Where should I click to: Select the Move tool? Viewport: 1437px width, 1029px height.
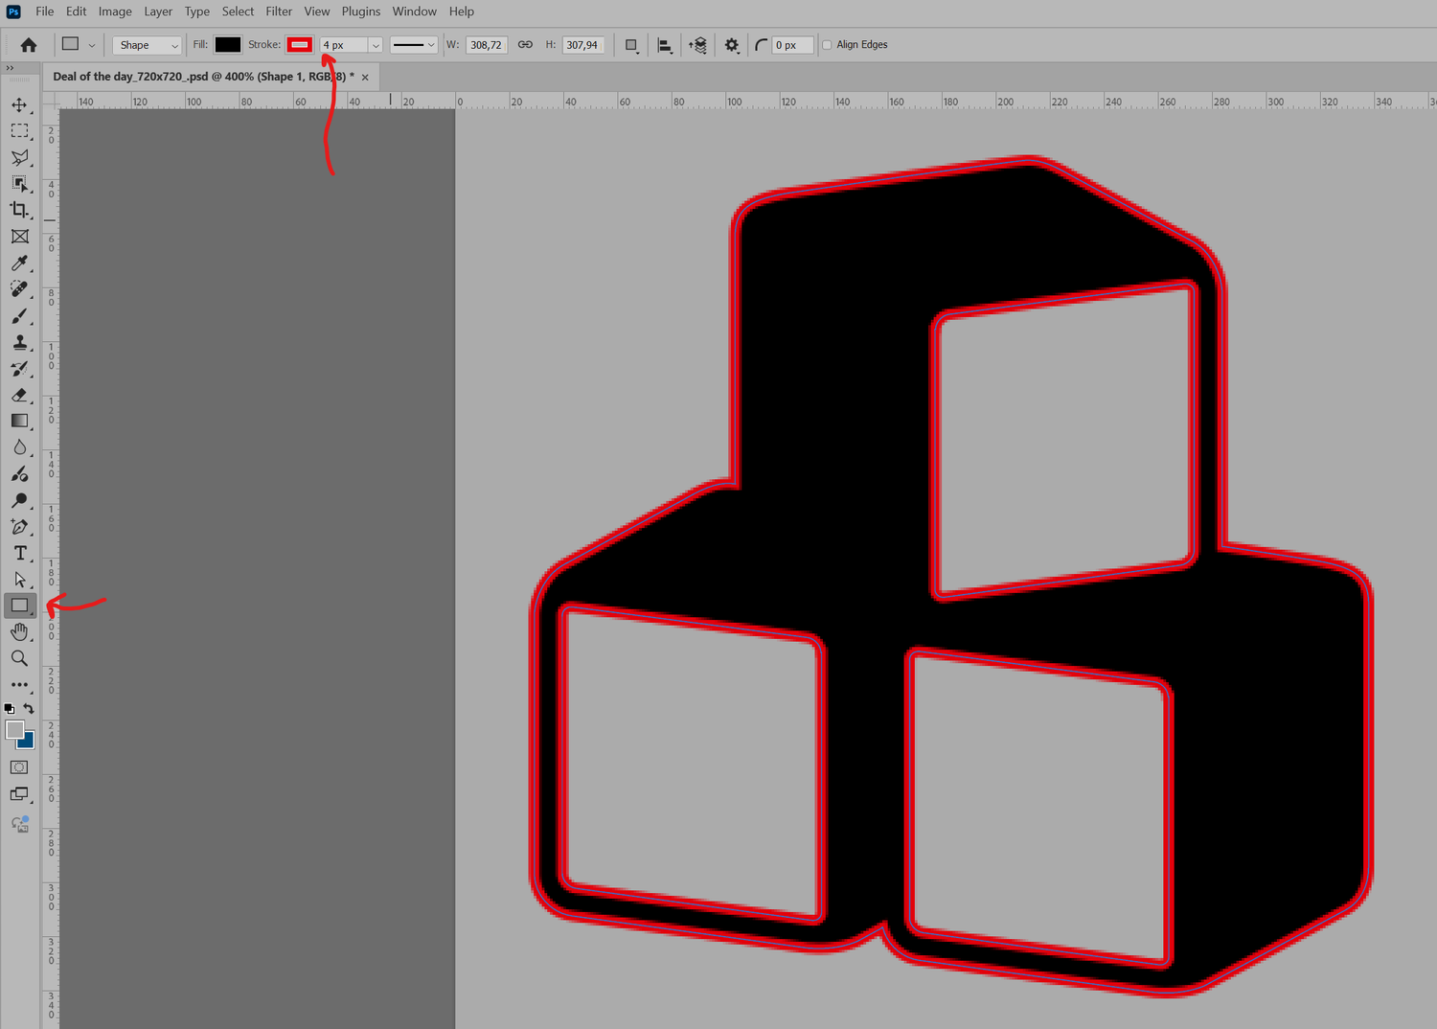coord(19,104)
